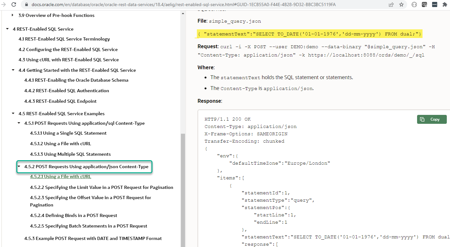Viewport: 450px width, 247px height.
Task: Expand 3.9 Overview of Pre-hook Functions
Action: [12, 15]
